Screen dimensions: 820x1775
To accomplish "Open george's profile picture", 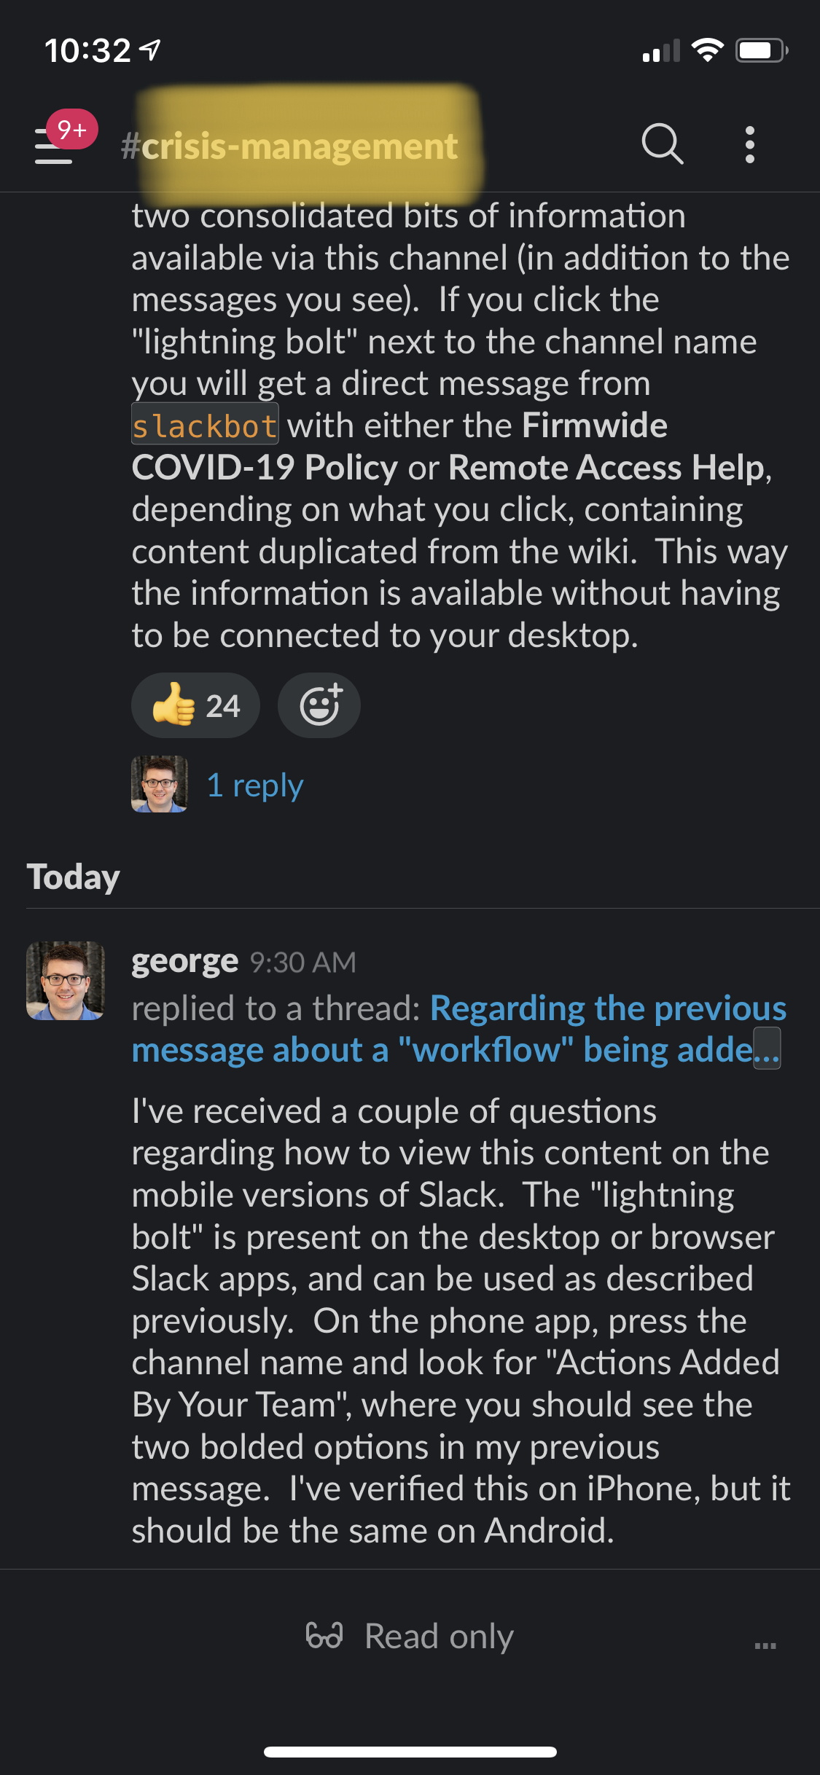I will (66, 981).
